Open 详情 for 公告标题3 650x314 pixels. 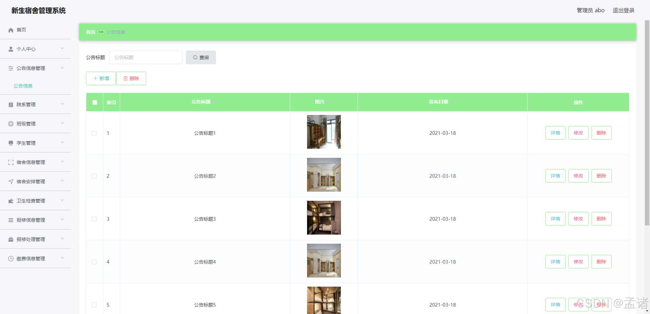(555, 219)
